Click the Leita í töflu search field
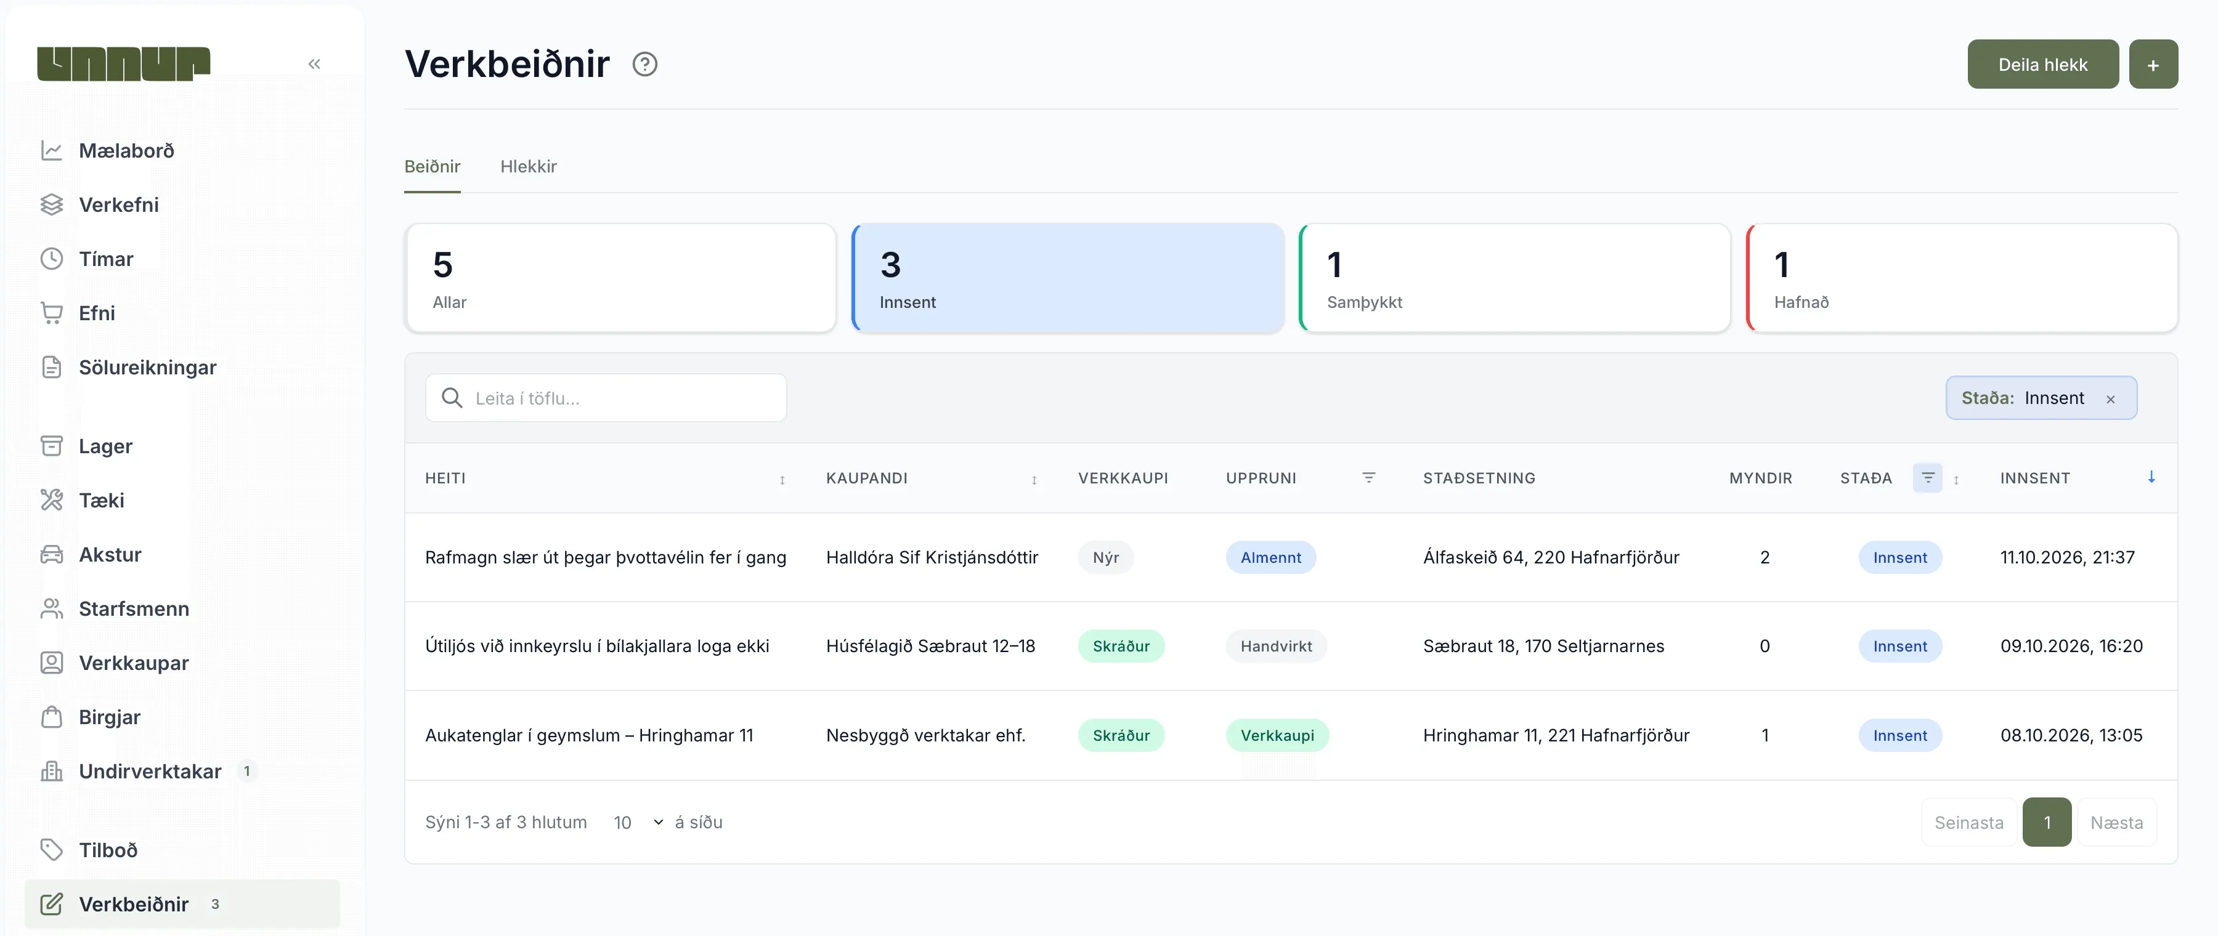 point(605,398)
